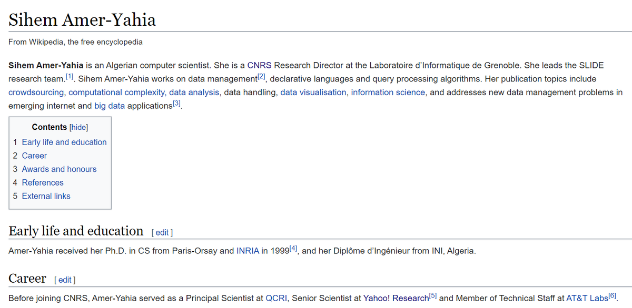Image resolution: width=632 pixels, height=308 pixels.
Task: Edit the Career section
Action: (x=65, y=280)
